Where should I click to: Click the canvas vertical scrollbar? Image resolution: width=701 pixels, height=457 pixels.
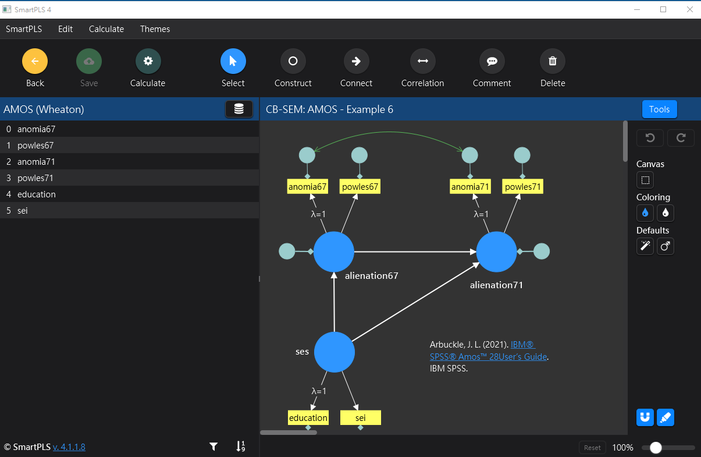click(625, 141)
